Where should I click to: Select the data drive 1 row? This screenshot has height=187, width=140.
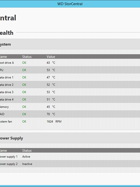(x=70, y=77)
